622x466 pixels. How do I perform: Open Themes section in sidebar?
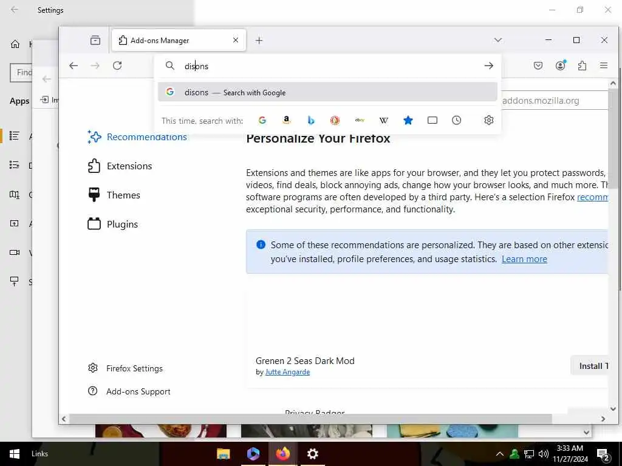click(x=114, y=195)
